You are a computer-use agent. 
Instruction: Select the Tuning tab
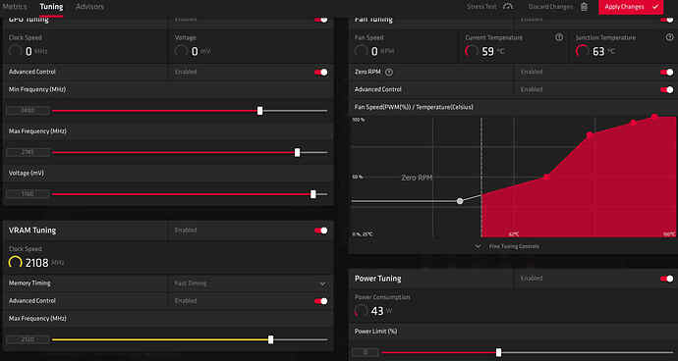pyautogui.click(x=51, y=7)
